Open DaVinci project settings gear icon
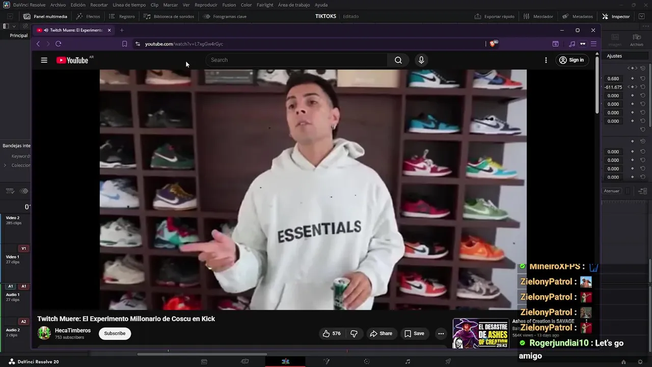 pos(640,361)
